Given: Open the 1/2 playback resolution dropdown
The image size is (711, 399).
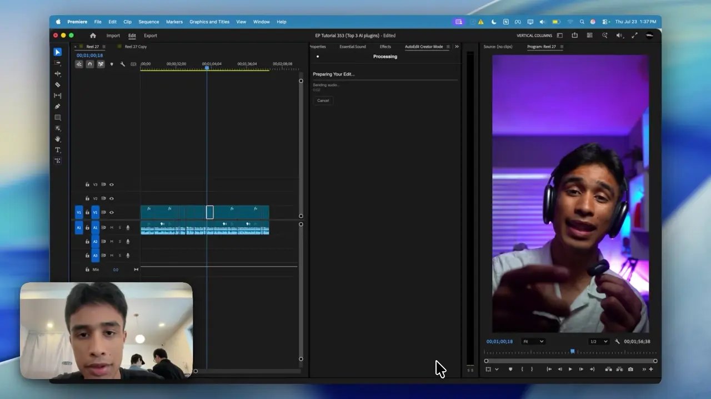Looking at the screenshot, I should coord(598,341).
